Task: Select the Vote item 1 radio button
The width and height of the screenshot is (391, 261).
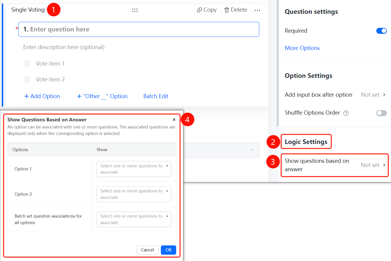Action: pos(27,64)
